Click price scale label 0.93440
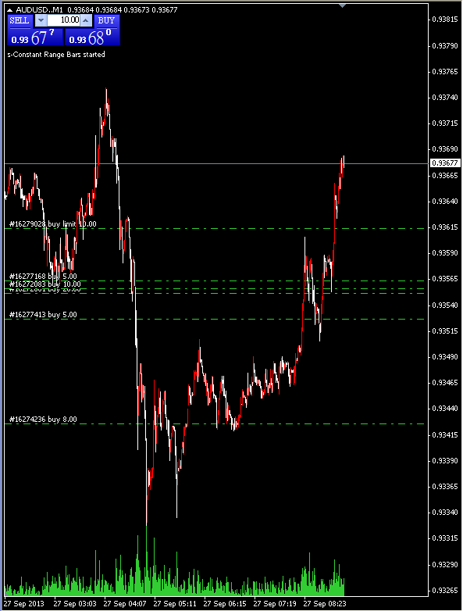Image resolution: width=463 pixels, height=611 pixels. coord(445,409)
